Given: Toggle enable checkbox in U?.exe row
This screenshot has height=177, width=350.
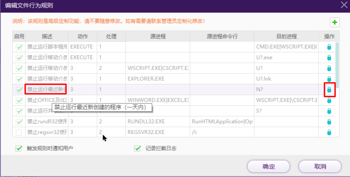Looking at the screenshot, I should tap(19, 58).
